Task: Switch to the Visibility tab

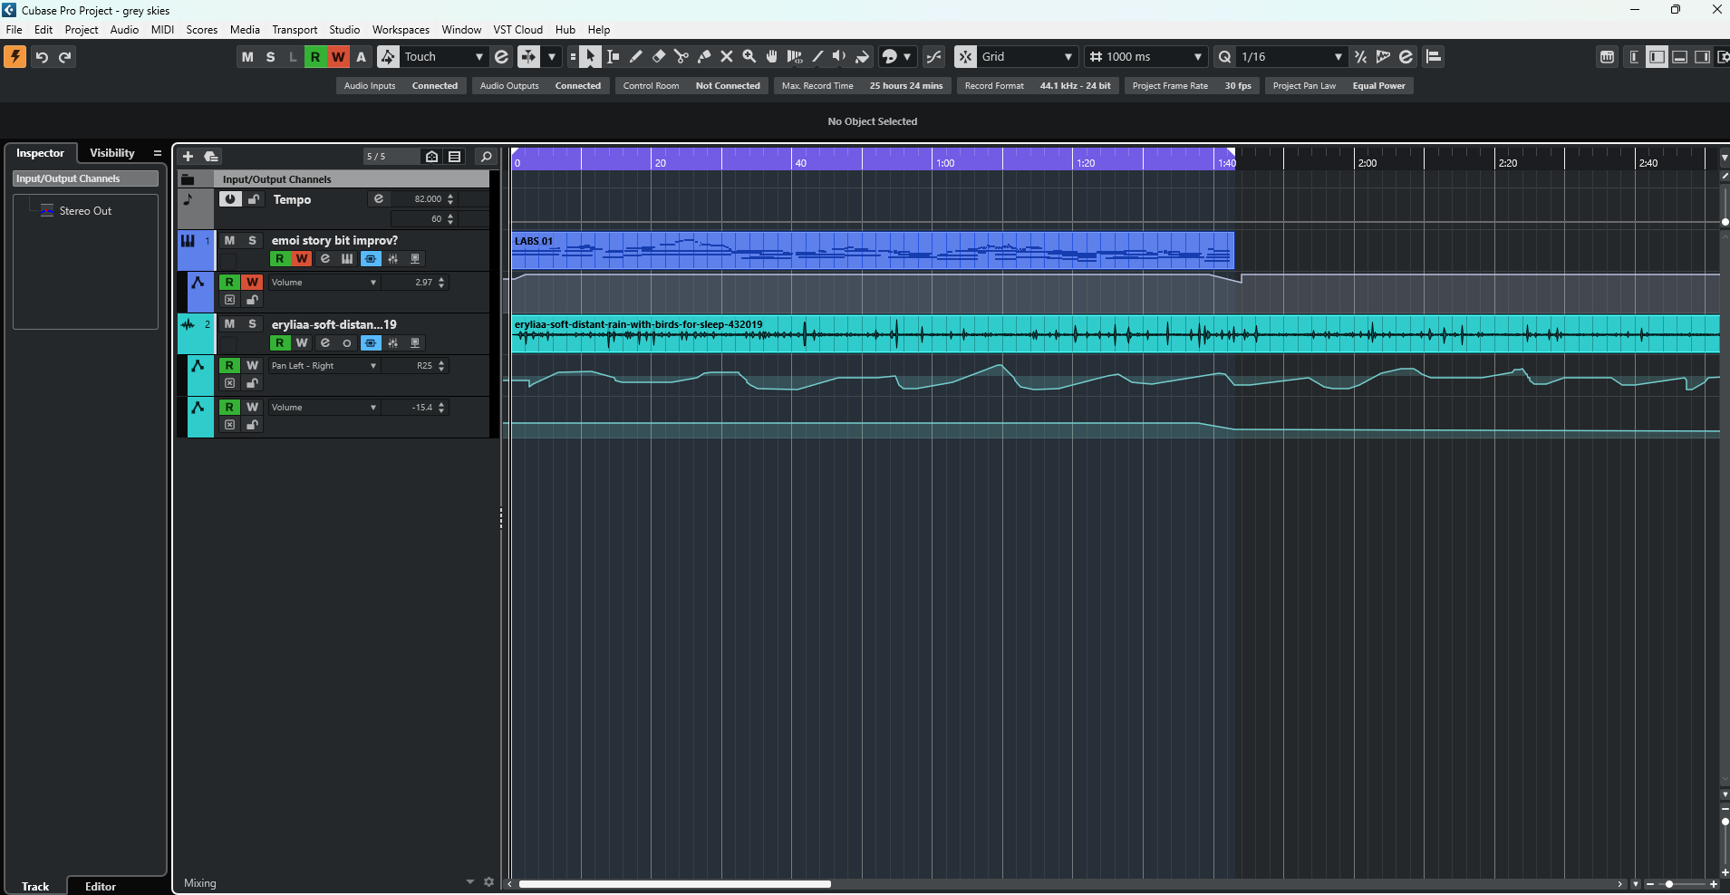Action: pyautogui.click(x=112, y=153)
